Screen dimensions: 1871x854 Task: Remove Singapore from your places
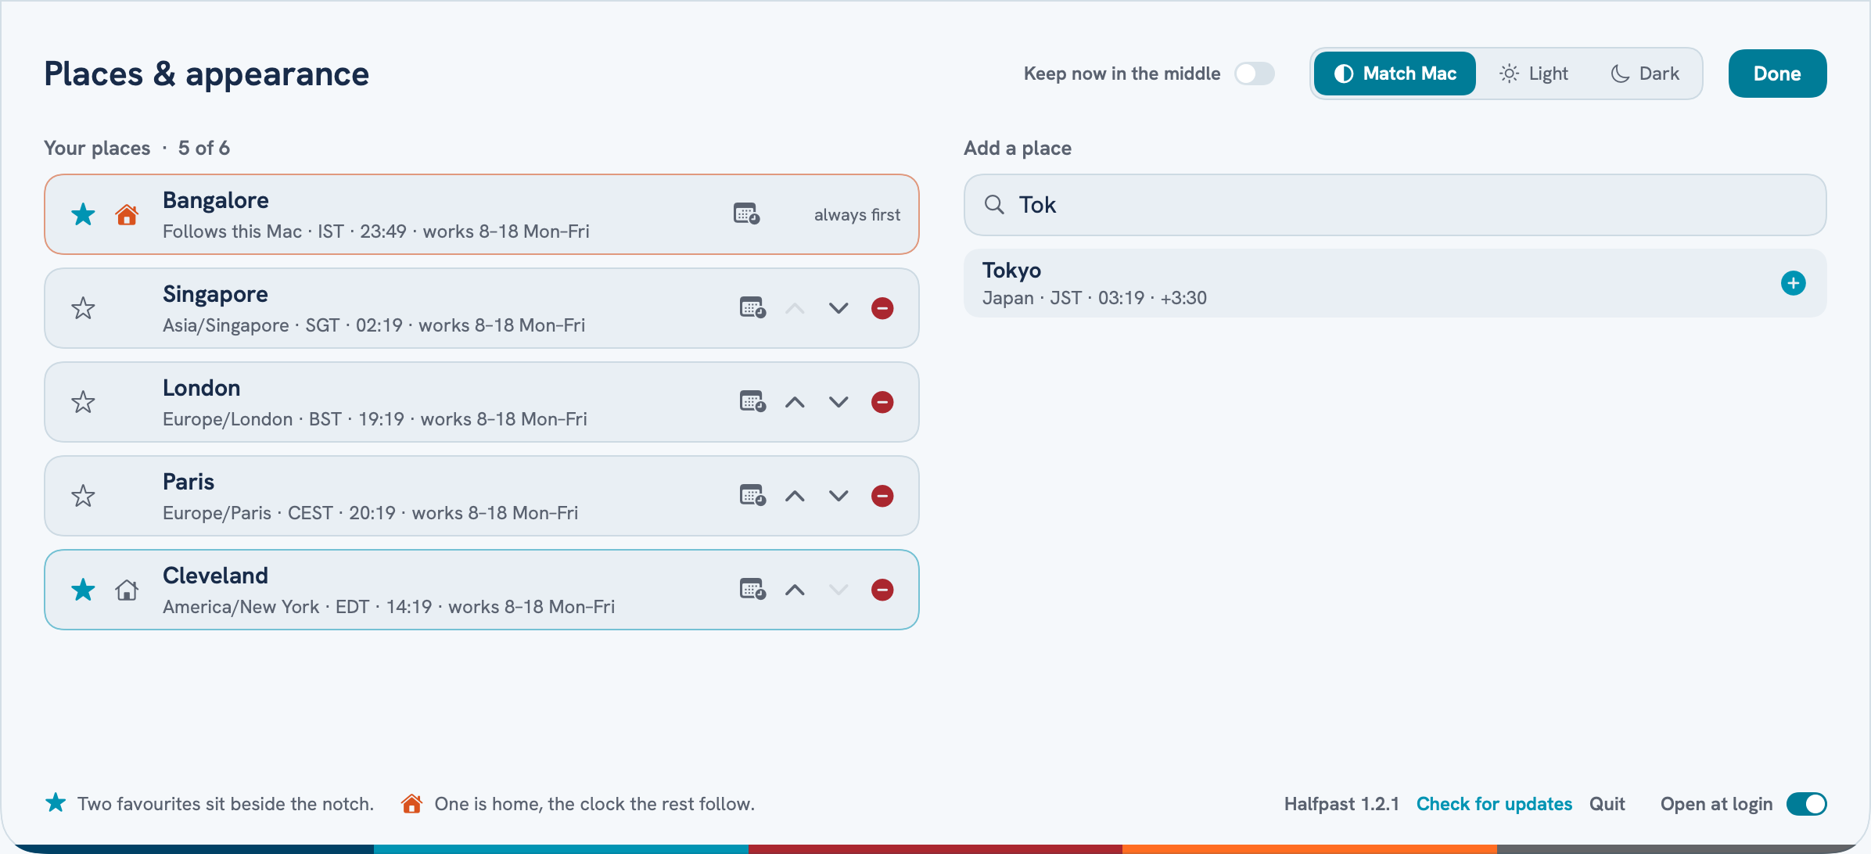pos(882,308)
